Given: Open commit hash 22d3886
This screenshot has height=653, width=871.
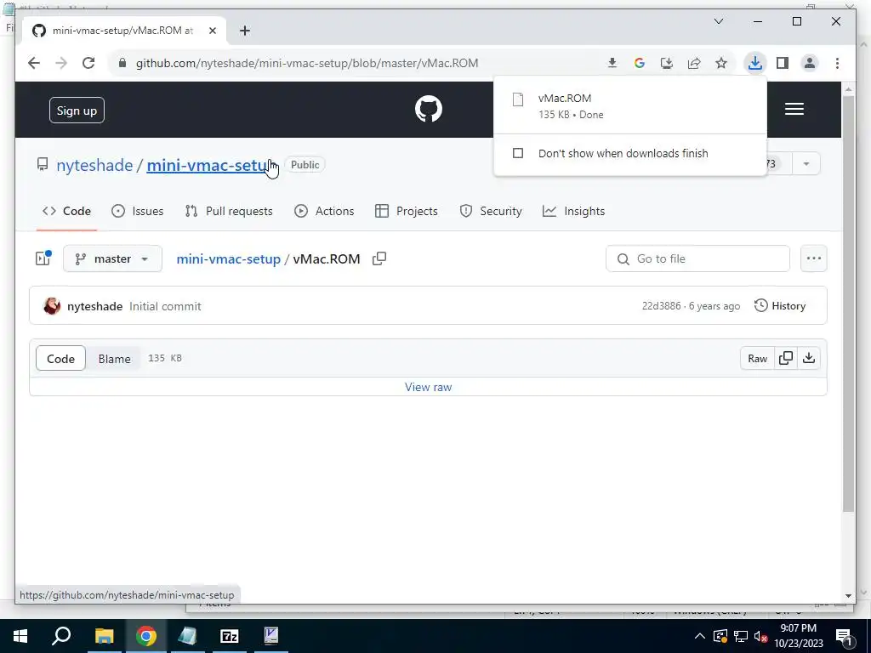Looking at the screenshot, I should (661, 306).
